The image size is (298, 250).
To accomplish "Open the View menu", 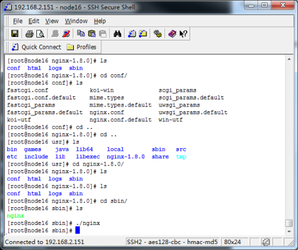I will coord(52,21).
